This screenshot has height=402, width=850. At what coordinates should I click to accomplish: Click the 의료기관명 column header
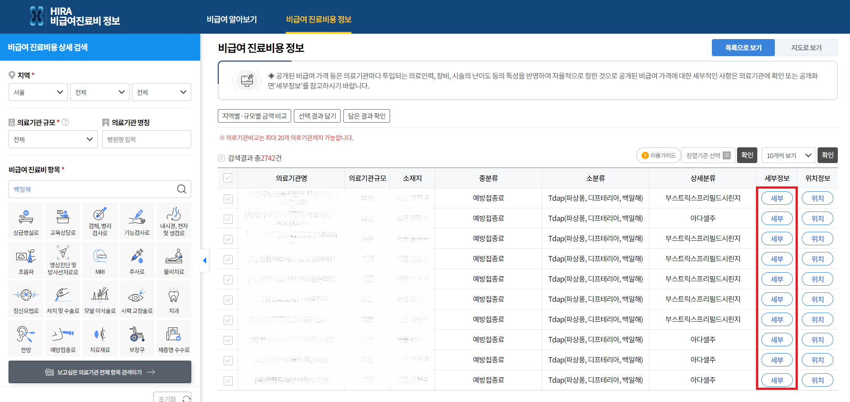291,178
